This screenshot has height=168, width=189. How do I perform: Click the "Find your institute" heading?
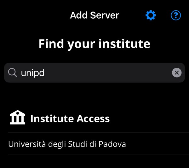pyautogui.click(x=94, y=43)
